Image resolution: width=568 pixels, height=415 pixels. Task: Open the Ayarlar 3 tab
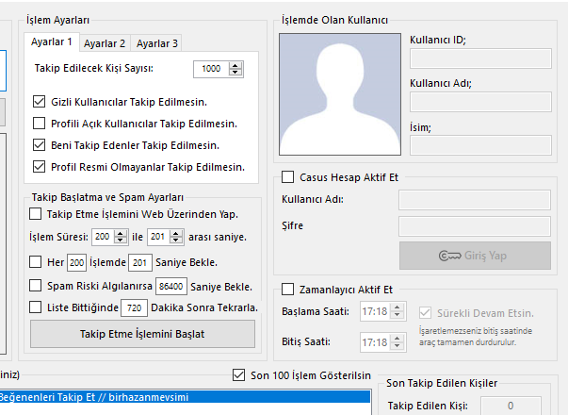(x=157, y=43)
